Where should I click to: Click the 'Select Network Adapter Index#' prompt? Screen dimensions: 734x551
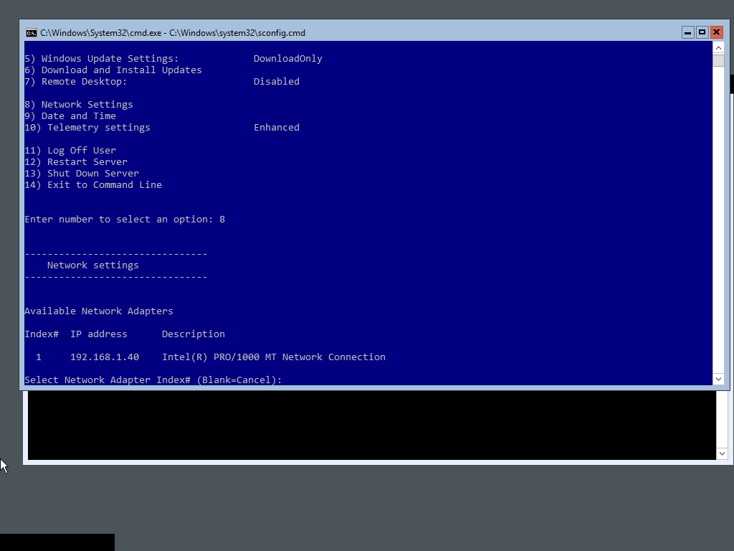pos(153,380)
